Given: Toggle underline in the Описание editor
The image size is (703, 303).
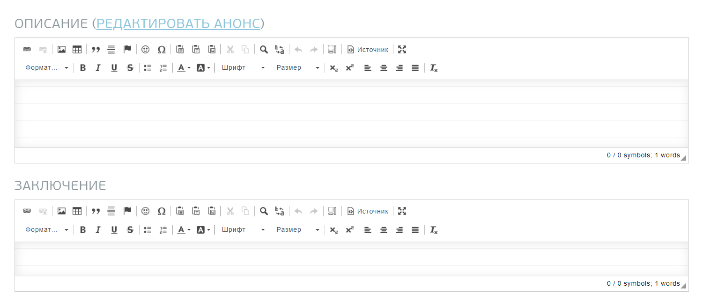Looking at the screenshot, I should coord(114,68).
